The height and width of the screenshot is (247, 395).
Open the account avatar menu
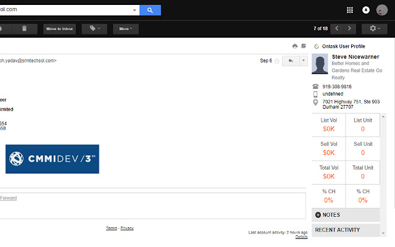click(382, 10)
